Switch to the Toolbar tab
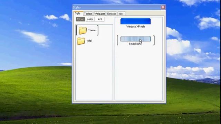The image size is (221, 124). pyautogui.click(x=88, y=14)
